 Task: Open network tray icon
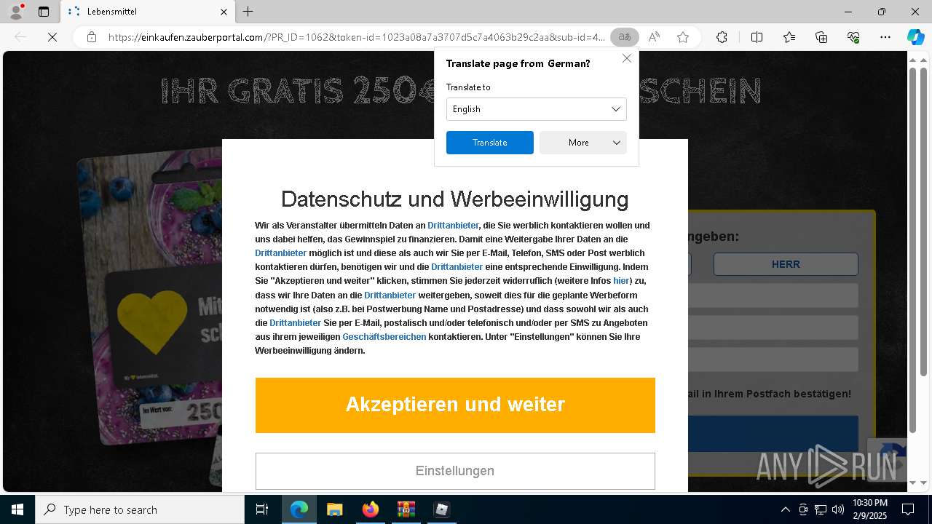(x=821, y=509)
